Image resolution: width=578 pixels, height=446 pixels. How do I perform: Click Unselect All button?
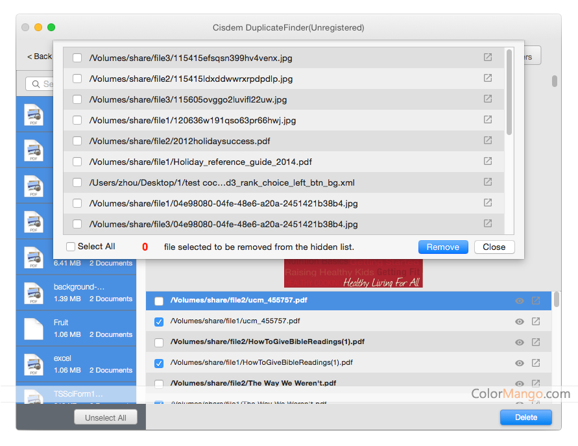[x=106, y=417]
